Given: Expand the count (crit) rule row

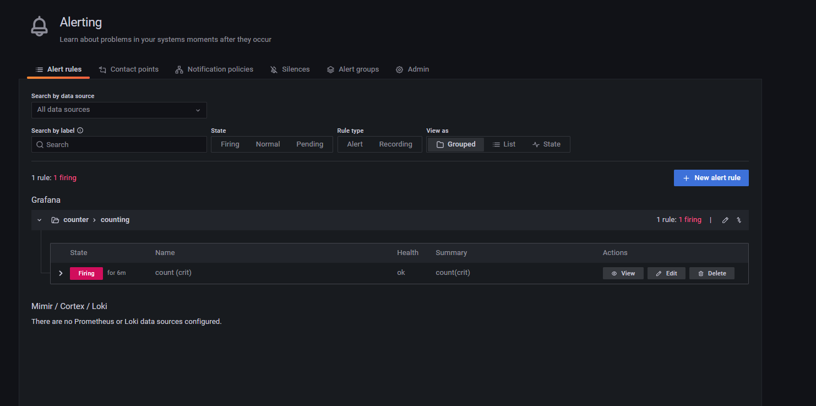Looking at the screenshot, I should [61, 273].
